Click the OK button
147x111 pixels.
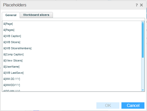pyautogui.click(x=108, y=105)
